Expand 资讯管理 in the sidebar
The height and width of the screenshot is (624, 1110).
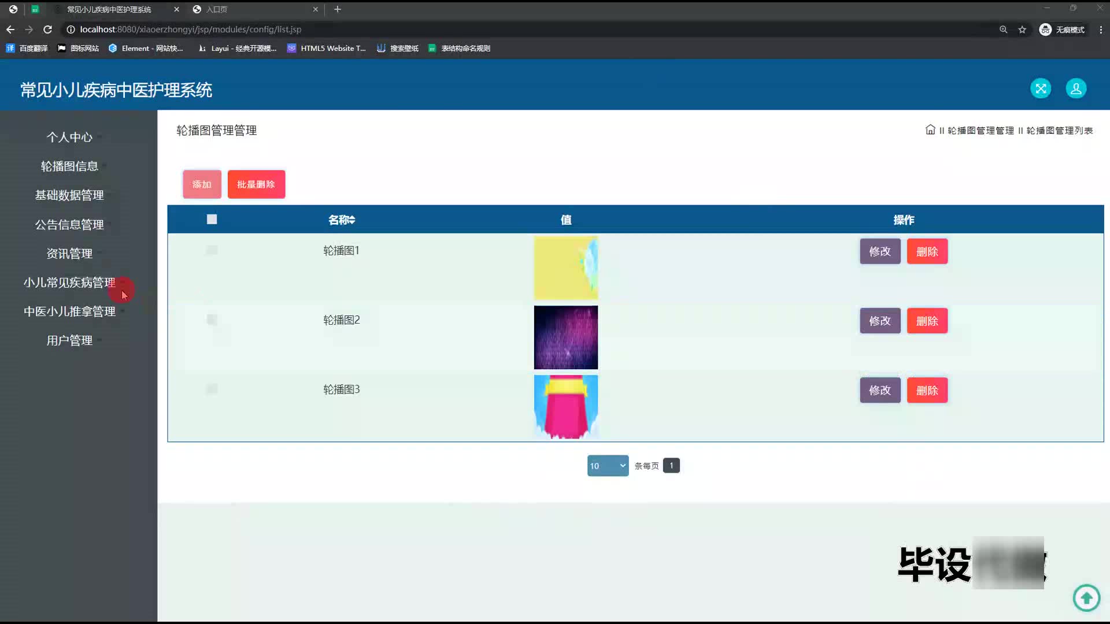pos(69,254)
